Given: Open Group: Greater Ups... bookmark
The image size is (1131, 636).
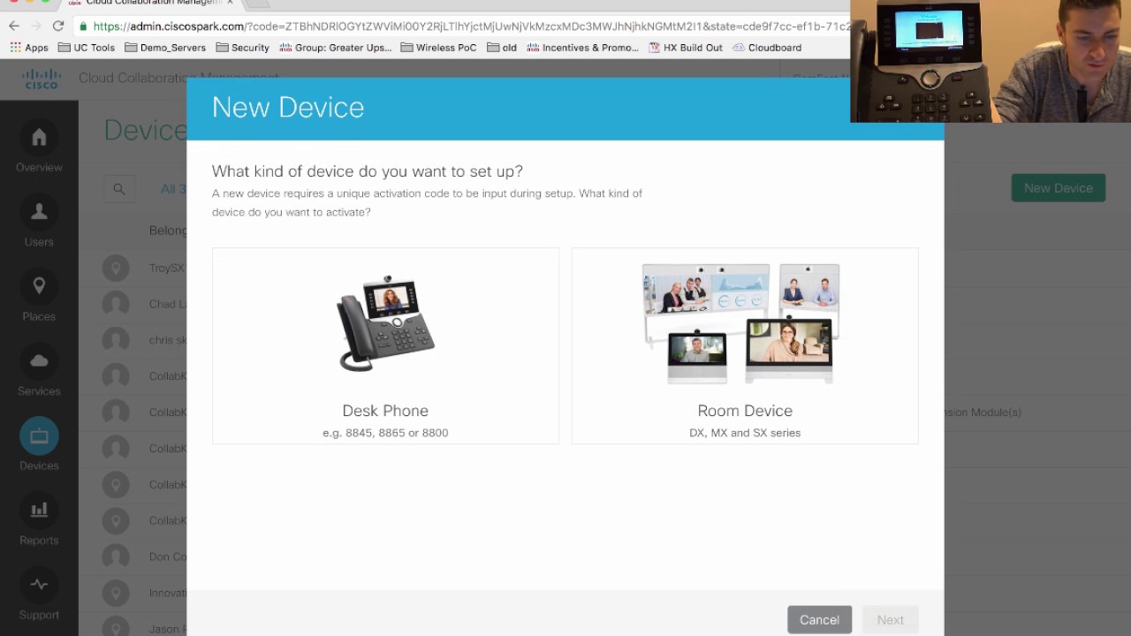Looking at the screenshot, I should click(335, 48).
